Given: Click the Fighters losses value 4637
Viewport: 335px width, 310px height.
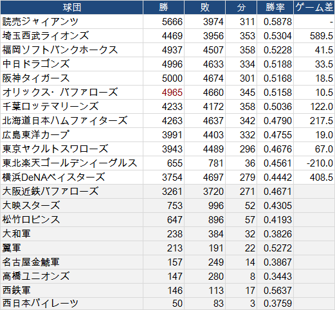Looking at the screenshot, I should pos(213,121).
